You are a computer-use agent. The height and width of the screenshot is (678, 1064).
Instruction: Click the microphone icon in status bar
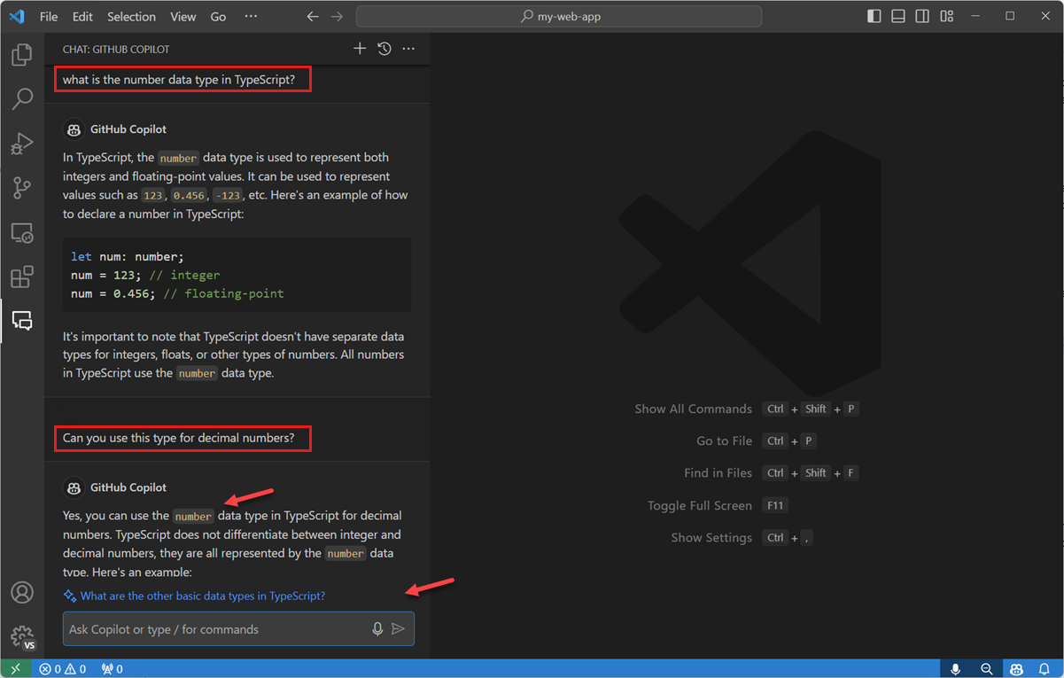point(956,669)
